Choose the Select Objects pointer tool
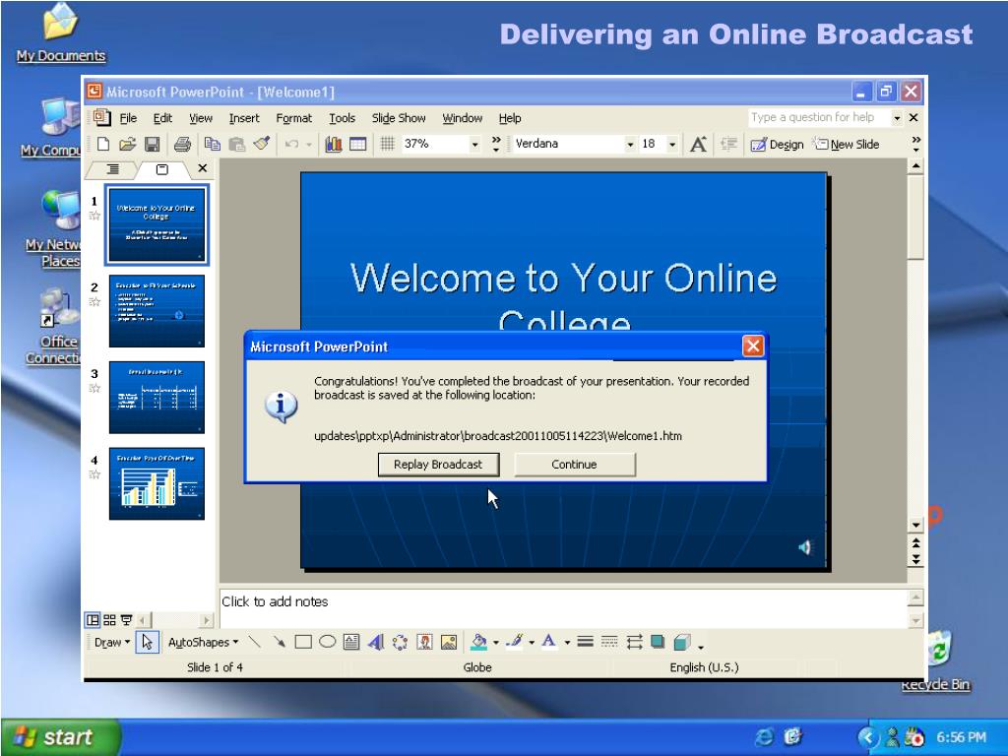The width and height of the screenshot is (1008, 756). pyautogui.click(x=148, y=642)
